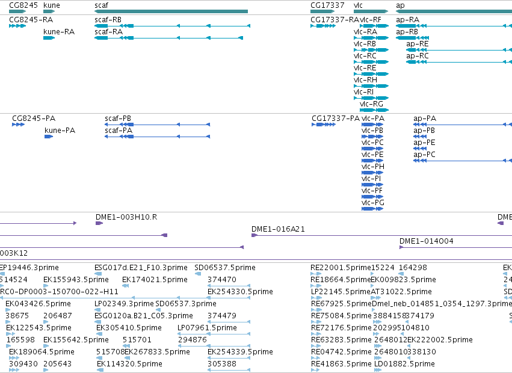Image resolution: width=512 pixels, height=373 pixels.
Task: Click BAC clone DME1-016A21
Action: click(x=381, y=235)
